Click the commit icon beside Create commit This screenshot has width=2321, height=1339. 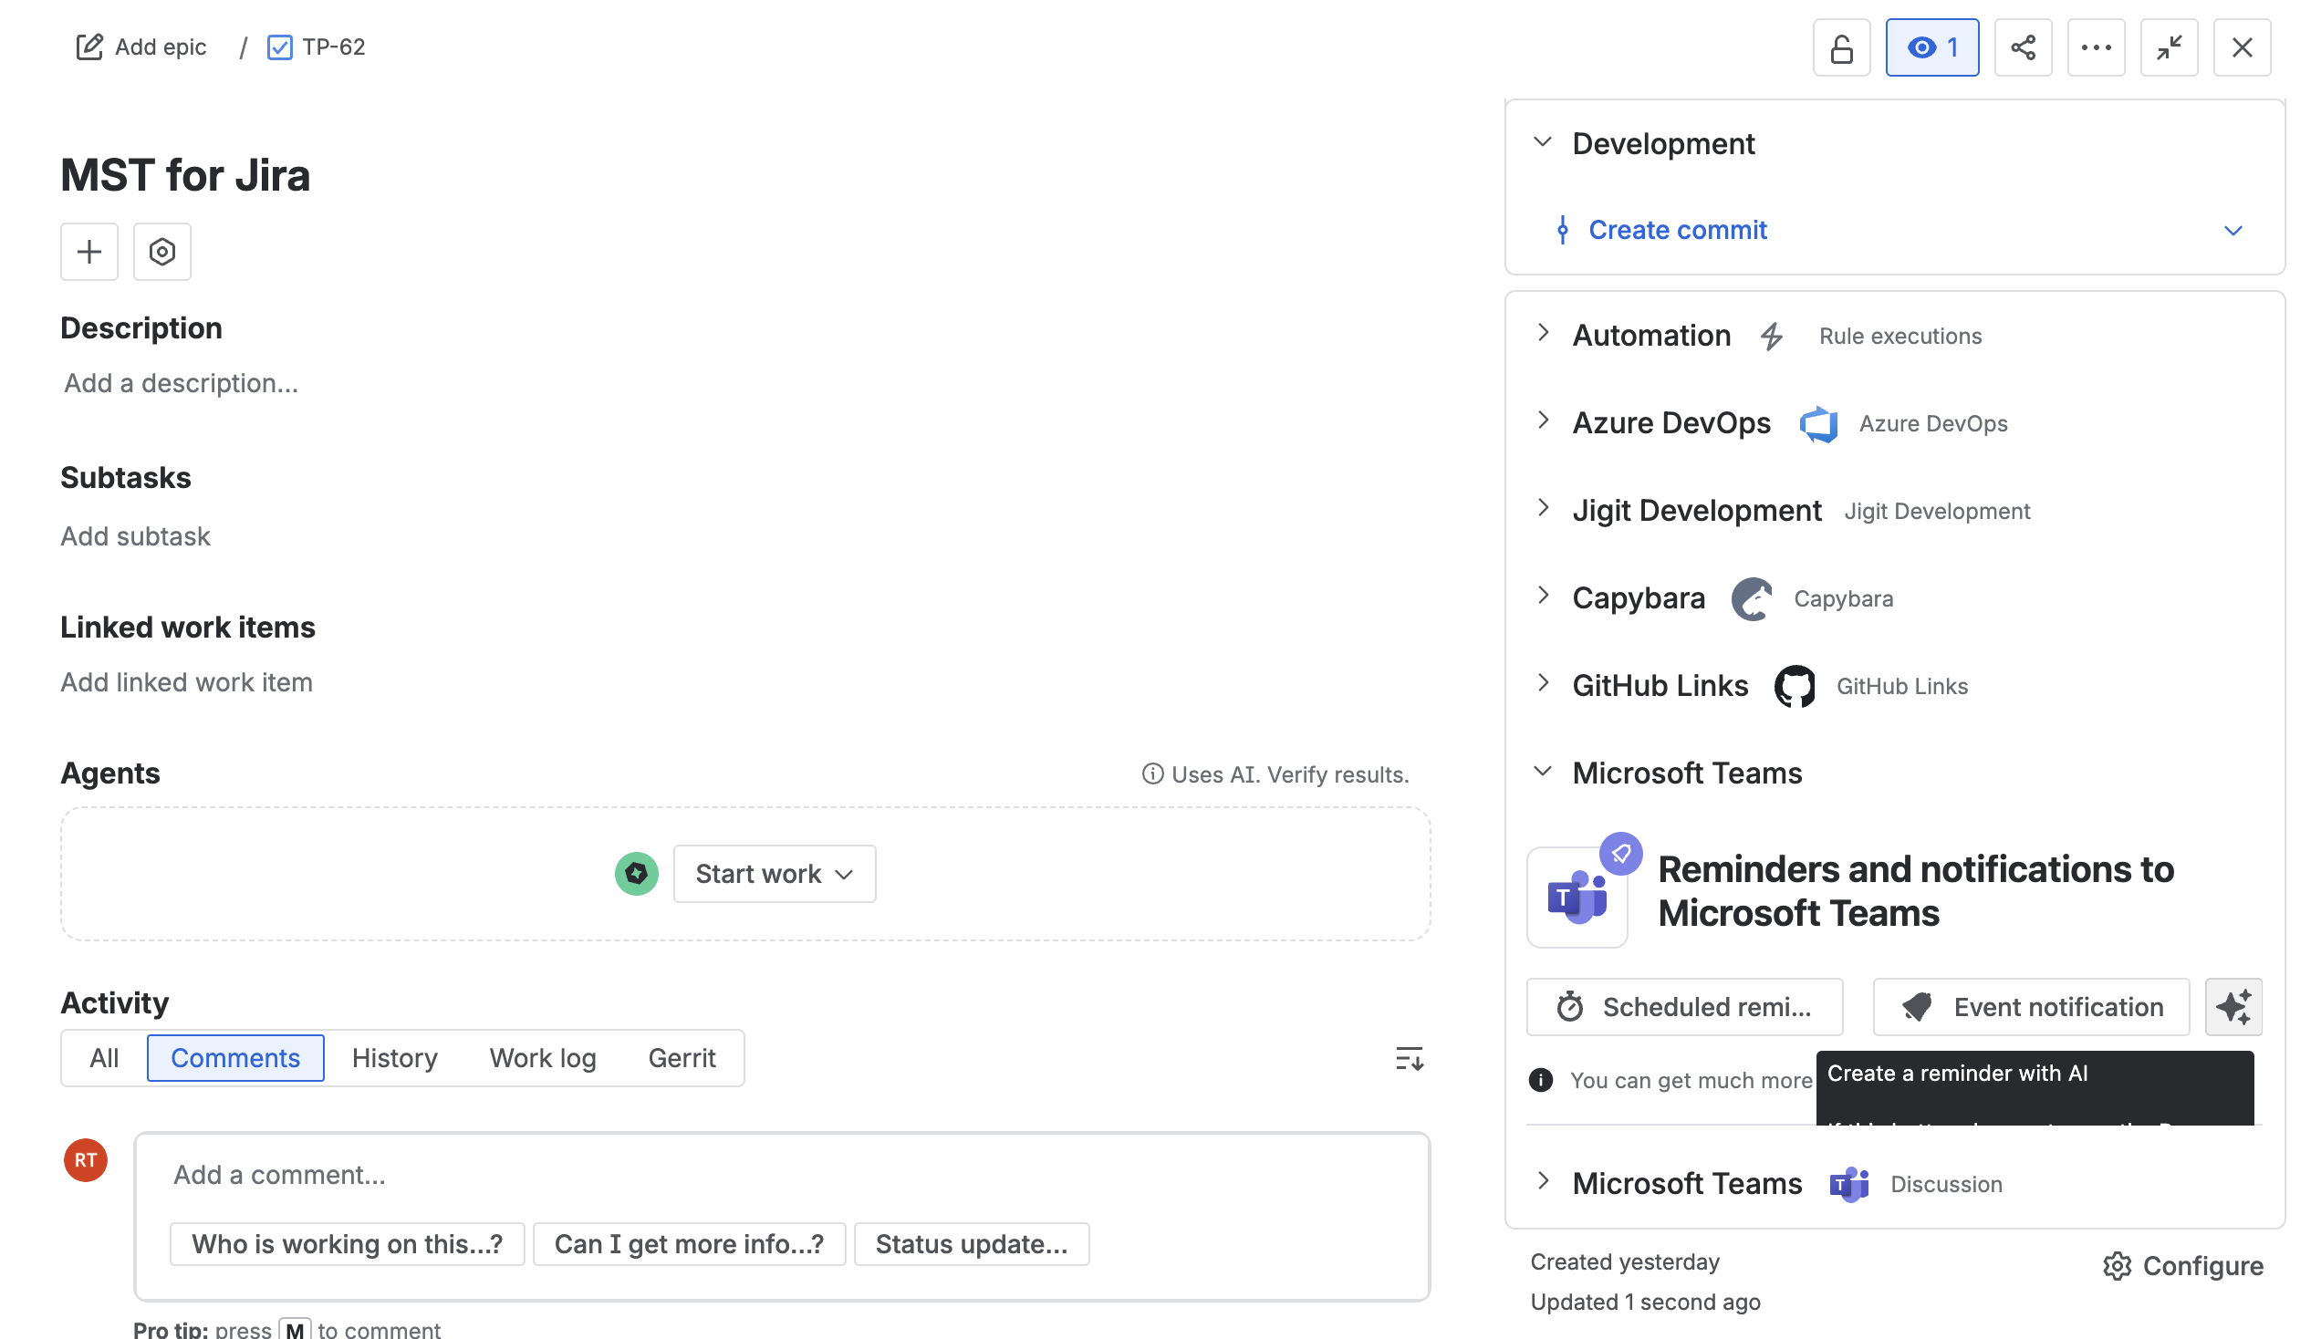[1561, 230]
